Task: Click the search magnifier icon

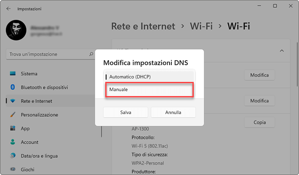Action: pos(91,54)
